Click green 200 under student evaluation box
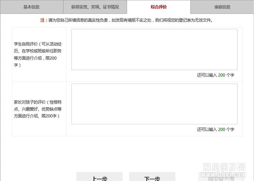This screenshot has width=254, height=181. (221, 75)
